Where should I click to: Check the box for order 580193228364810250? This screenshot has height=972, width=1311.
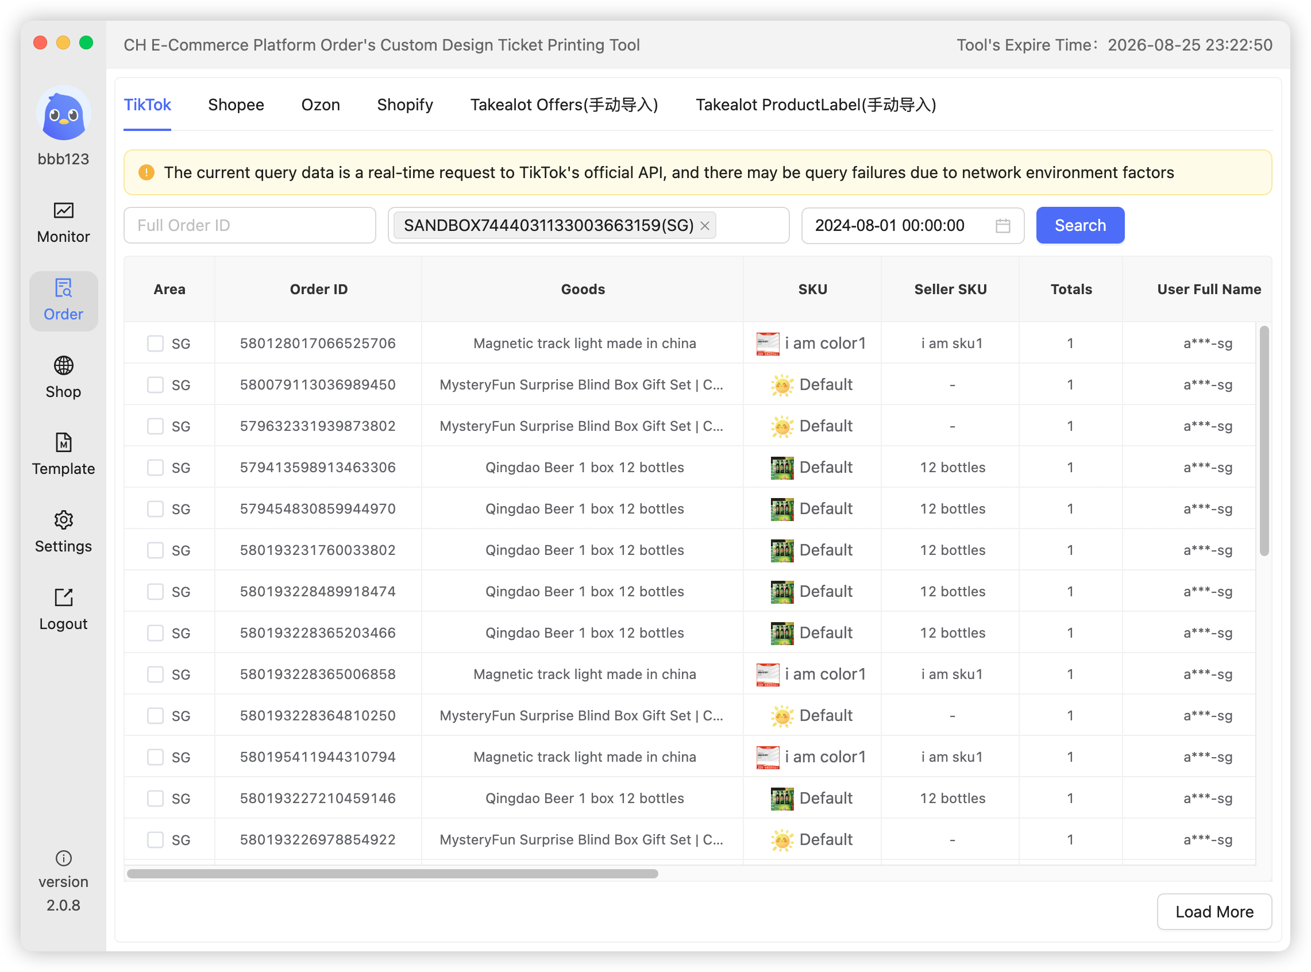pyautogui.click(x=155, y=716)
